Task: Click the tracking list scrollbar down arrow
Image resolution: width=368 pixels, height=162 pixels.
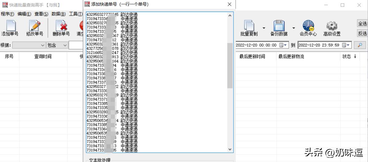Action: 230,149
